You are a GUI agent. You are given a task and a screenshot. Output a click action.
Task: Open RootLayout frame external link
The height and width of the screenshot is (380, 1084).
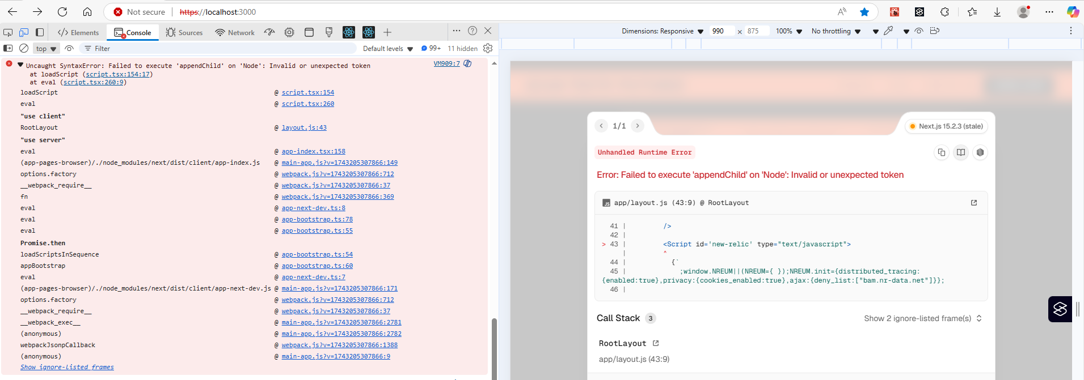[656, 343]
